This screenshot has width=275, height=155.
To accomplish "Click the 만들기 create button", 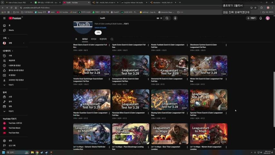I will (251, 18).
